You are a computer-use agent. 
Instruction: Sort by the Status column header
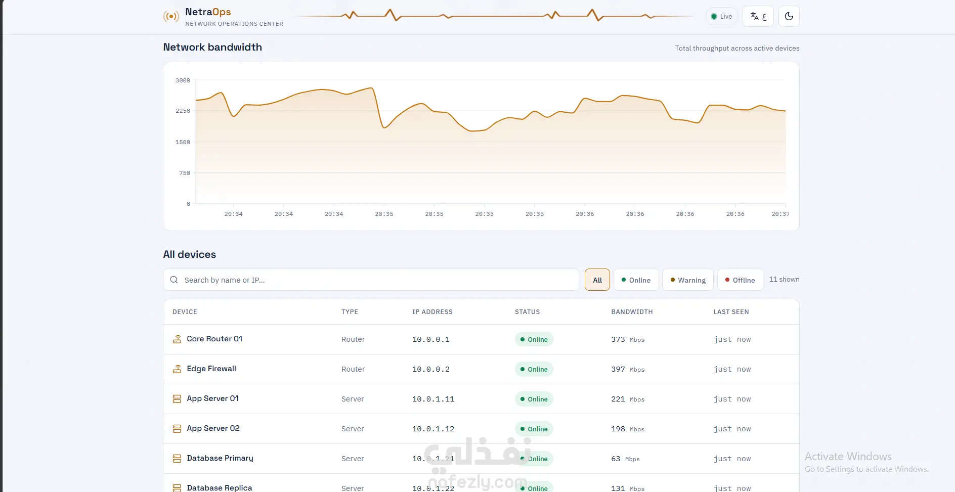[527, 312]
